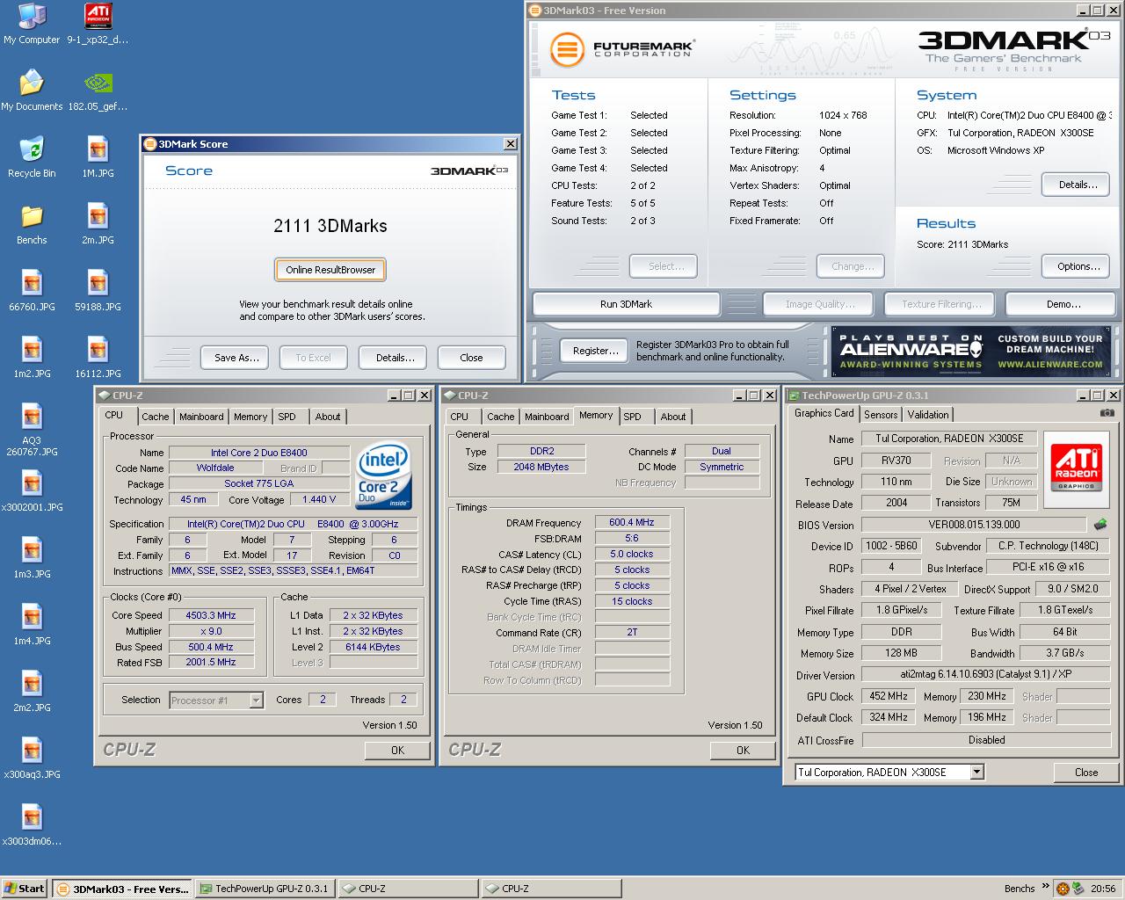The image size is (1125, 900).
Task: Open the Validation tab in GPU-Z
Action: coord(928,415)
